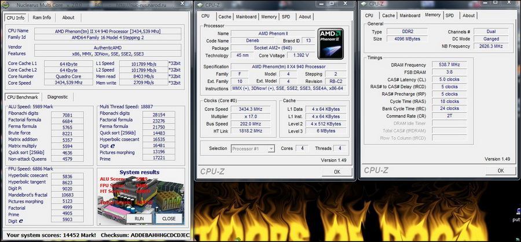
Task: Click the Command Rate value 2T
Action: coord(449,116)
